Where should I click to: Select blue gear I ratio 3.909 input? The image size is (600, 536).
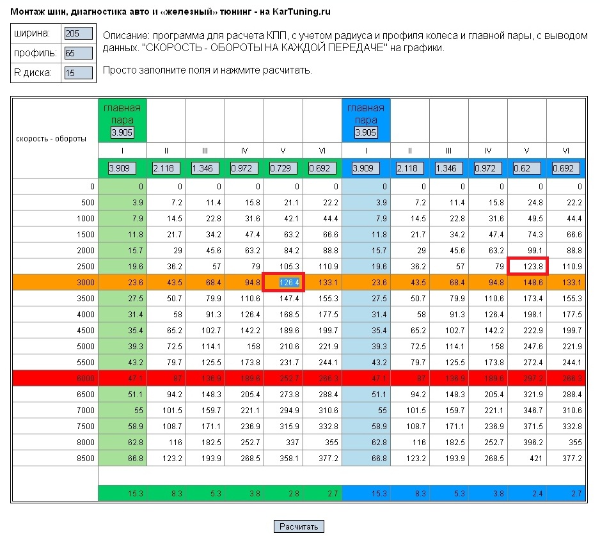click(366, 169)
